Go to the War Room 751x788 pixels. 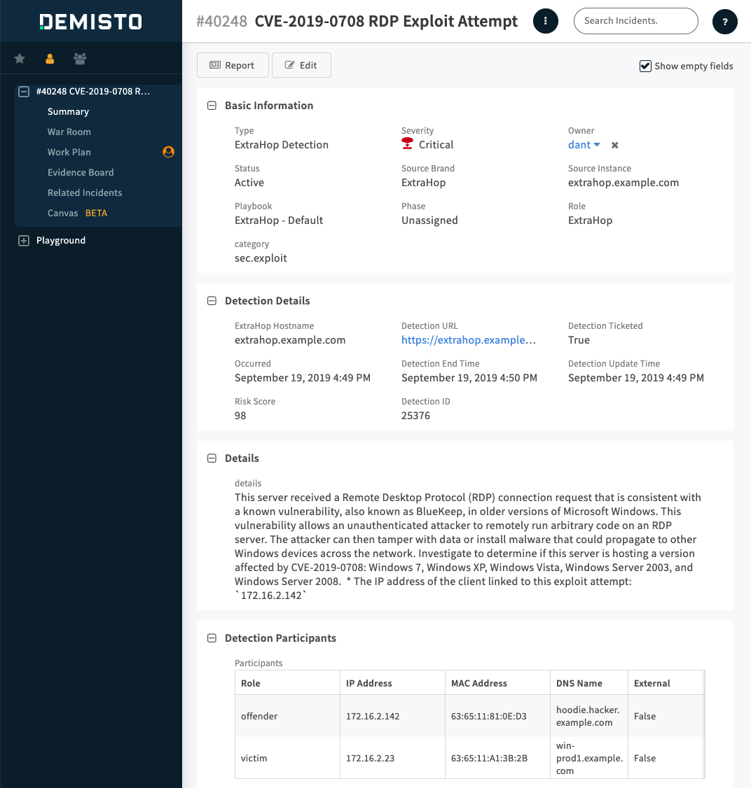click(69, 132)
